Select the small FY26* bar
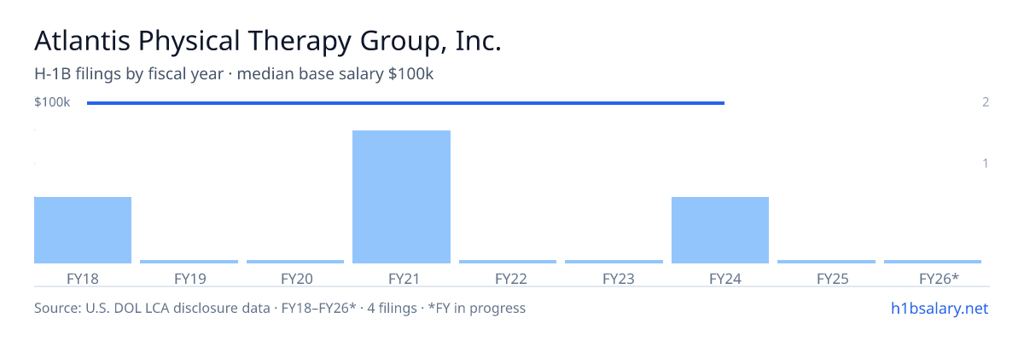The image size is (1024, 341). coord(933,262)
